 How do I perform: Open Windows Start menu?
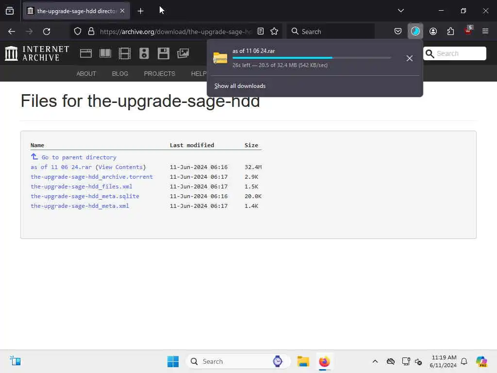pos(173,361)
